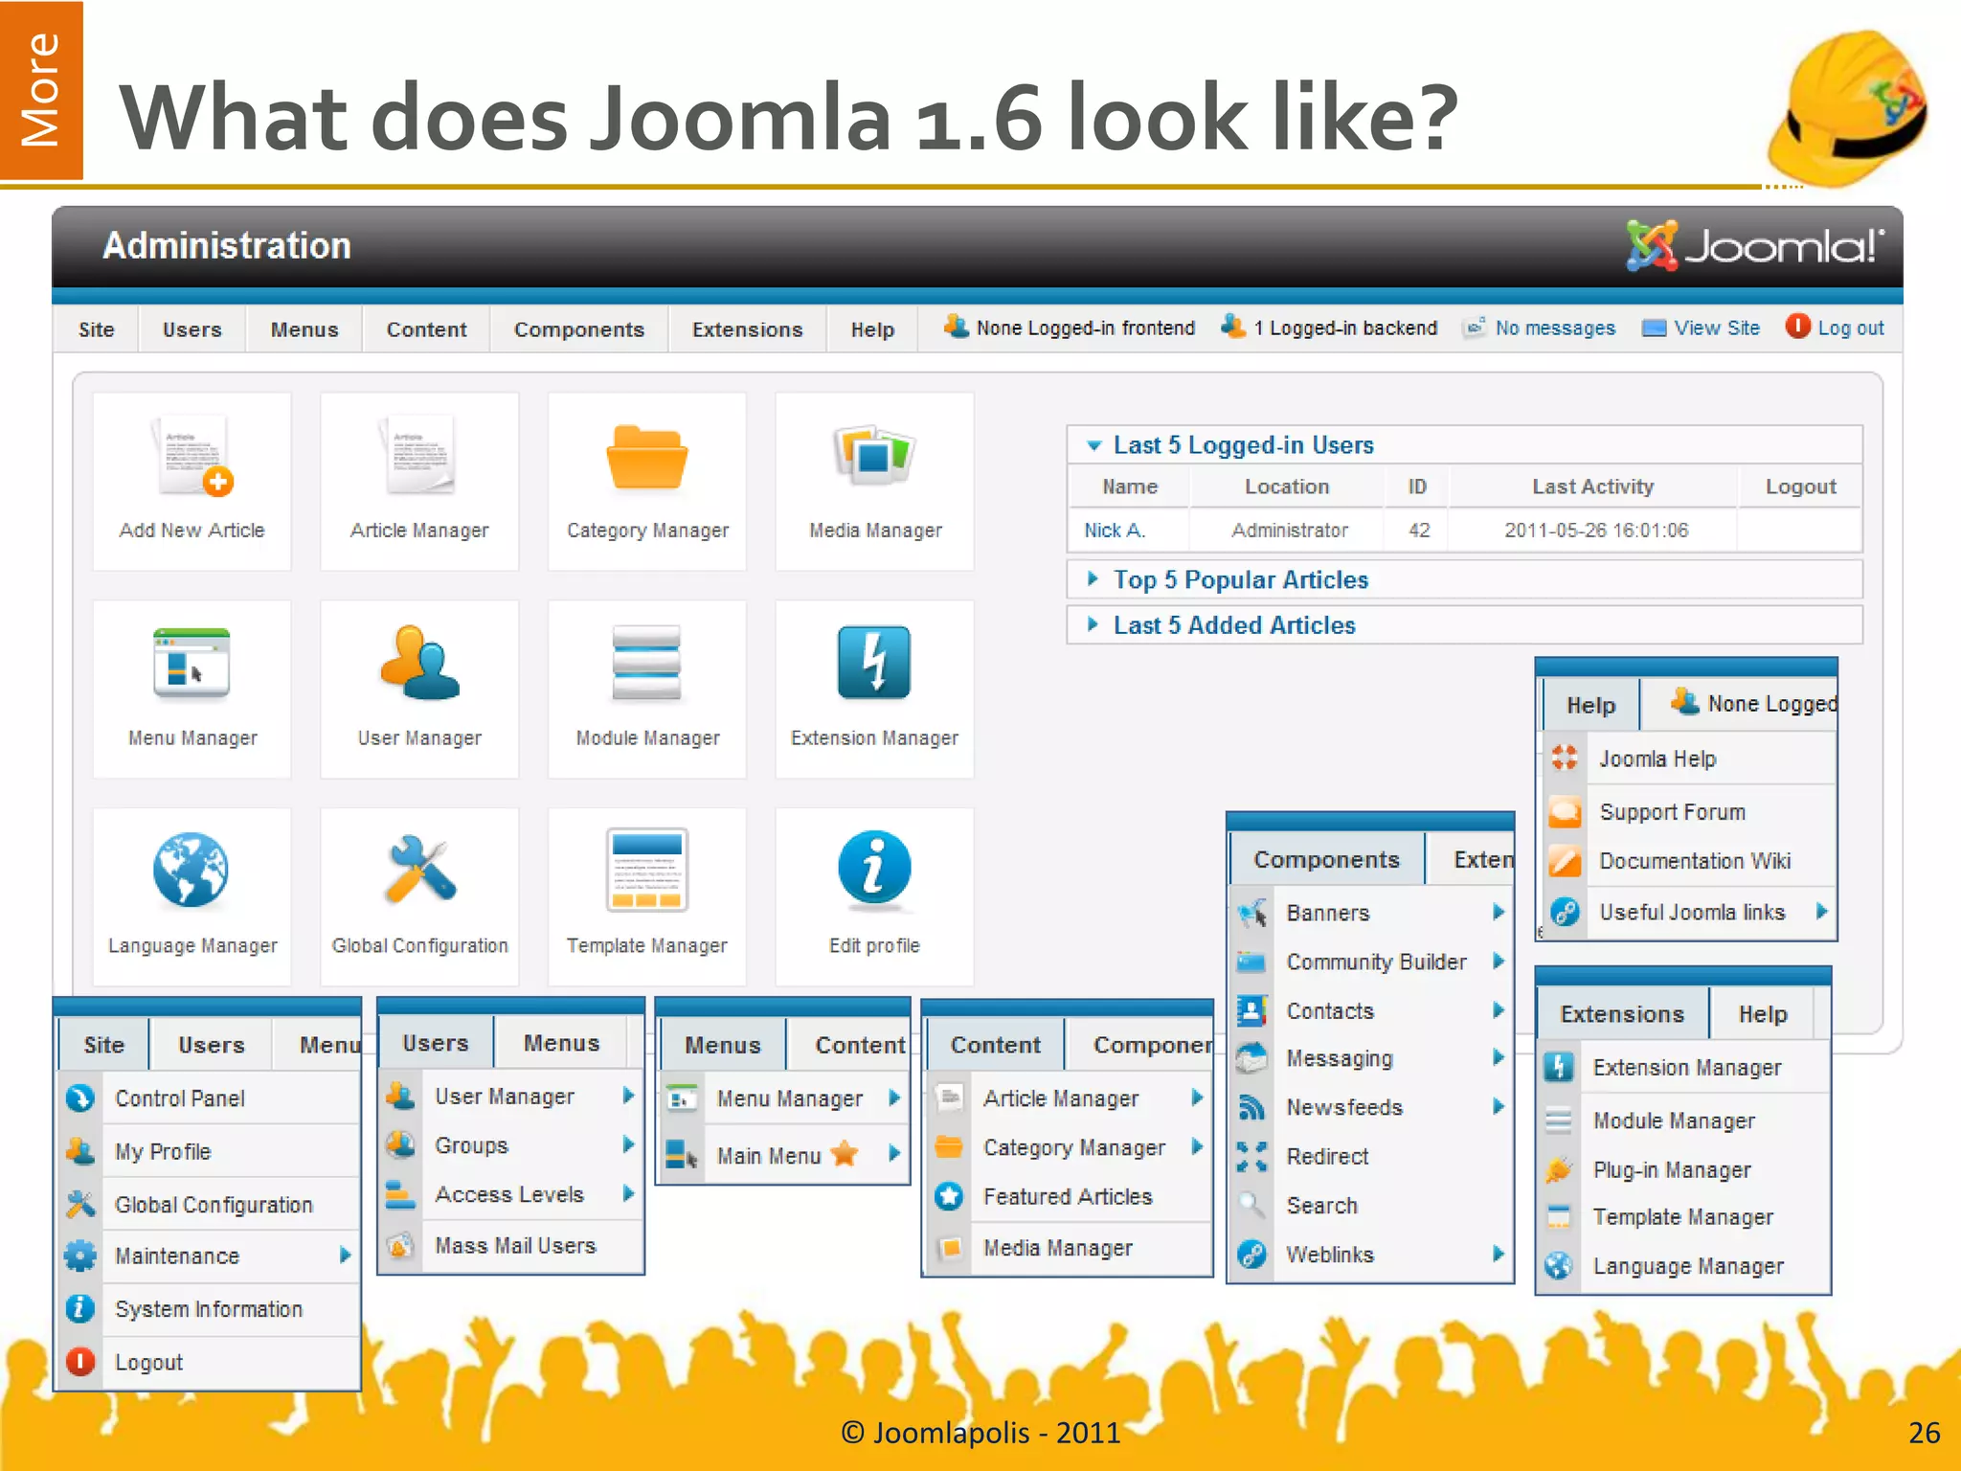Click the Control Panel icon in Site menu

[80, 1098]
